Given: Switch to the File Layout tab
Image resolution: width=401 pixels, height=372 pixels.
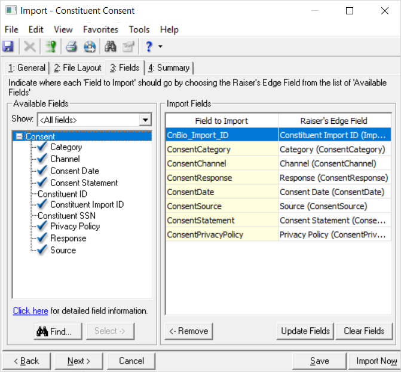Looking at the screenshot, I should pos(78,68).
